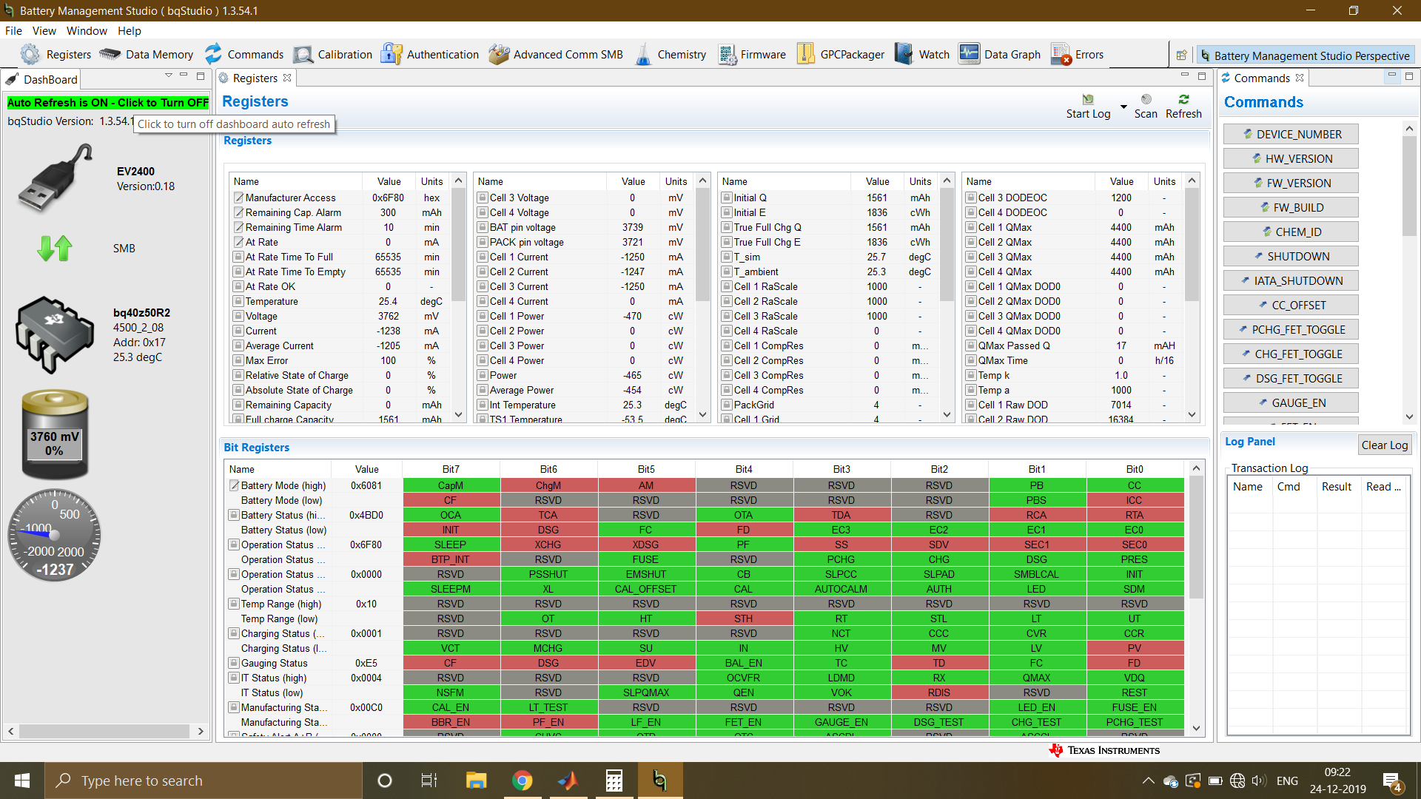Toggle the Initial Q checkbox

pos(727,198)
